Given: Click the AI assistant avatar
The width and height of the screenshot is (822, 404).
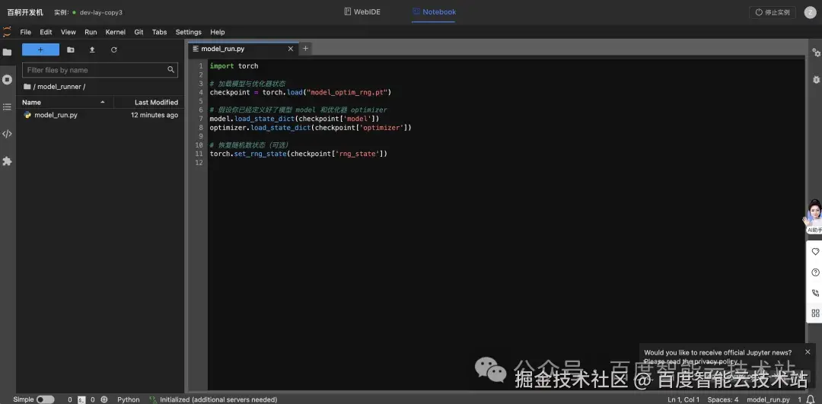Looking at the screenshot, I should [814, 215].
